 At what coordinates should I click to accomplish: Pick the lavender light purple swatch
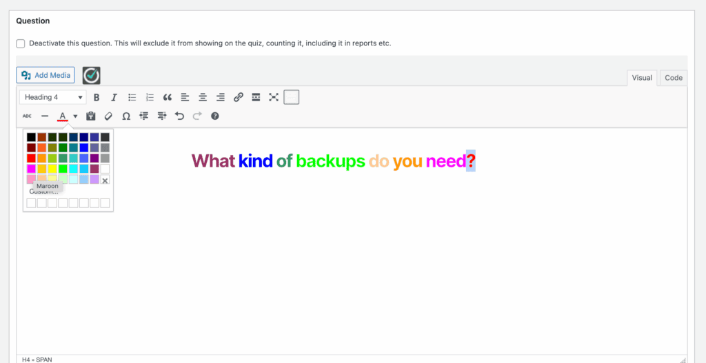(x=94, y=179)
